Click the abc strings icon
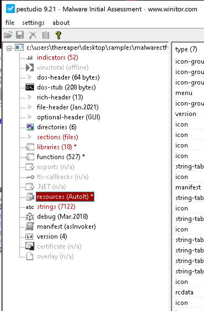 click(30, 207)
